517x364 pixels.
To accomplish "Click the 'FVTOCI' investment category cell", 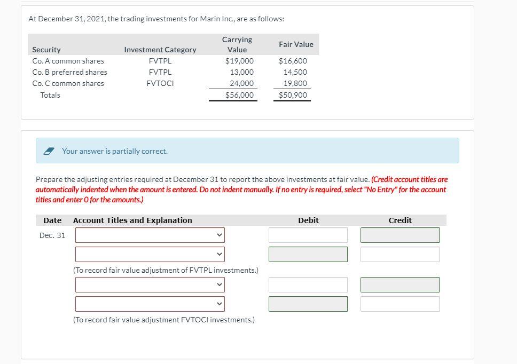I will click(x=160, y=83).
